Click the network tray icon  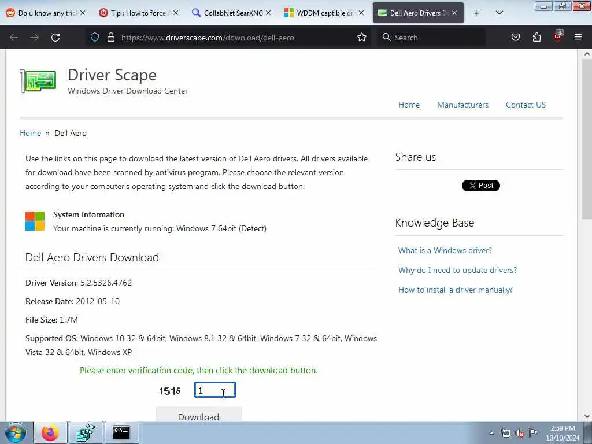point(505,434)
